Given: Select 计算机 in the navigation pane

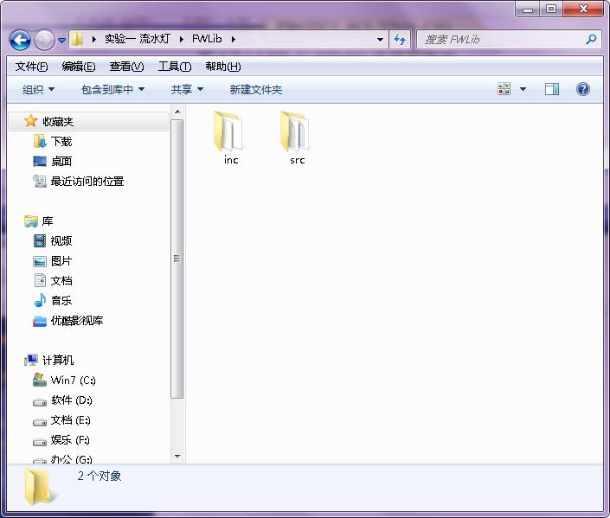Looking at the screenshot, I should 49,360.
